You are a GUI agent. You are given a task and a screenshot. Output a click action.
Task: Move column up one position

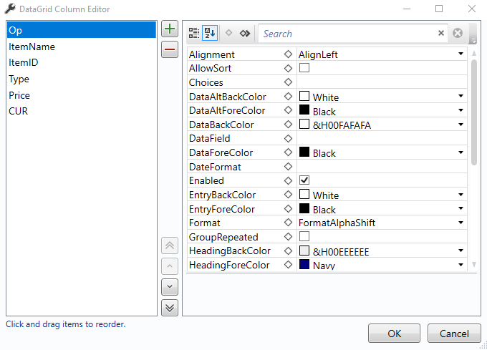[170, 266]
